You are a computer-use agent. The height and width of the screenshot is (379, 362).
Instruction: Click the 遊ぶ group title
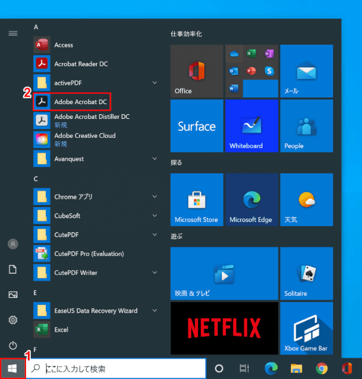pos(176,236)
